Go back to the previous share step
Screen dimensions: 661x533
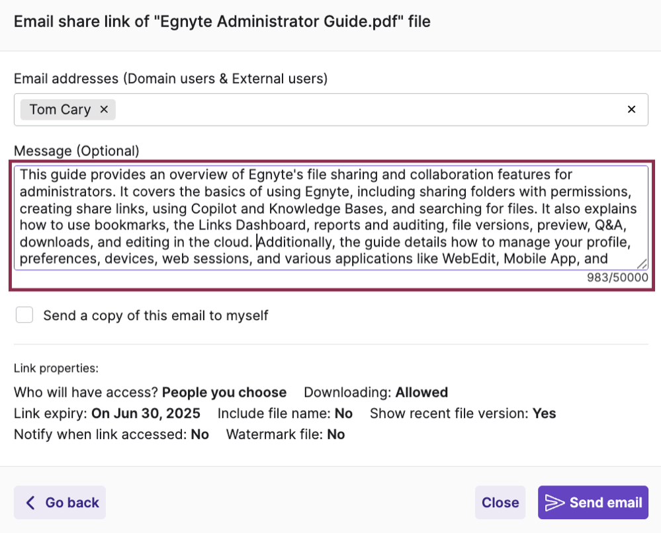click(60, 502)
